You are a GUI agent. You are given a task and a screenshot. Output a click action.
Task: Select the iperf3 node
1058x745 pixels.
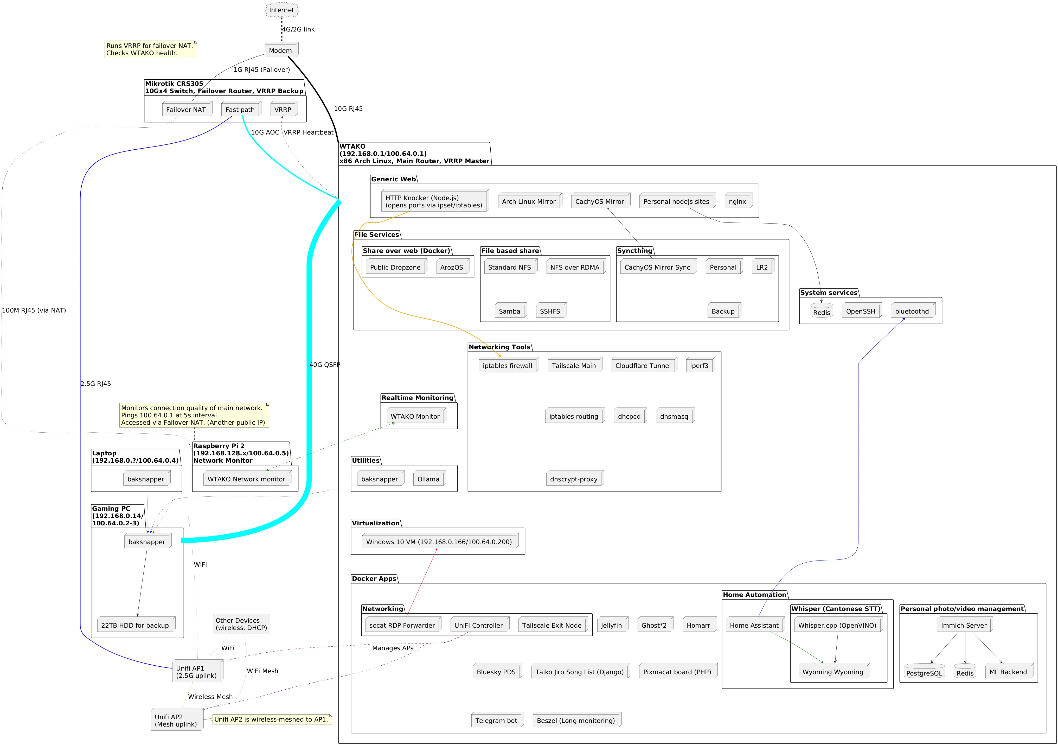700,365
